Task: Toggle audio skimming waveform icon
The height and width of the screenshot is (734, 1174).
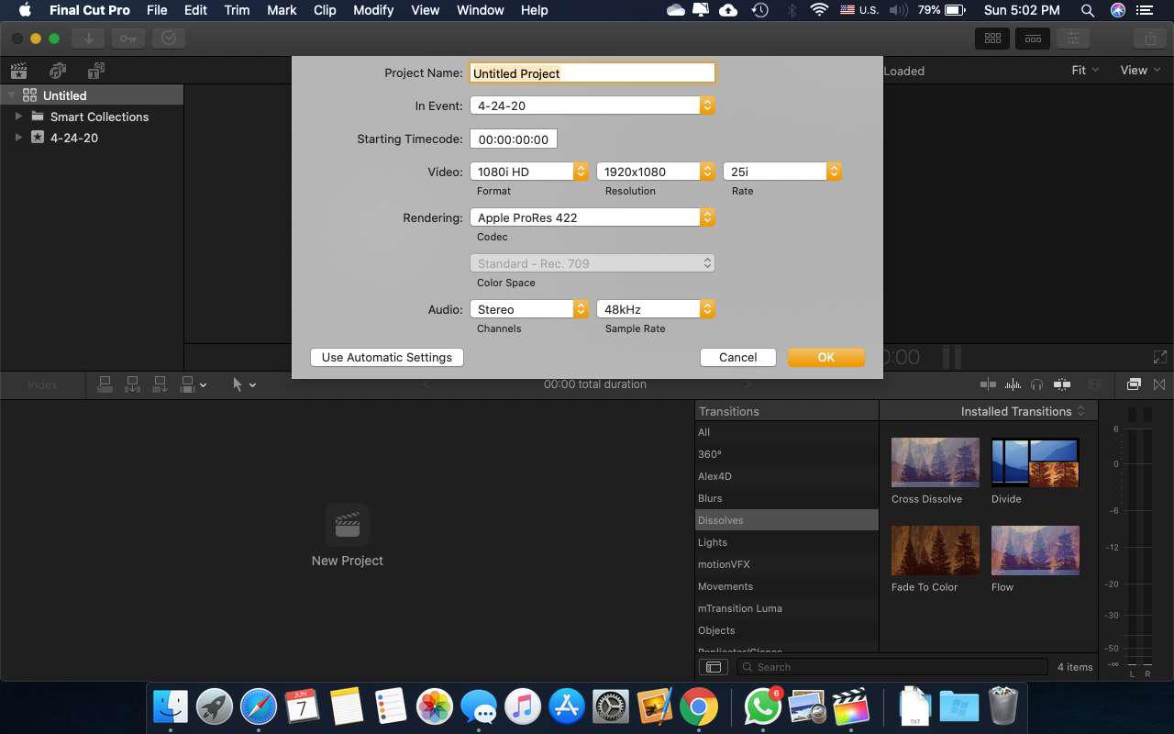Action: click(x=1013, y=385)
